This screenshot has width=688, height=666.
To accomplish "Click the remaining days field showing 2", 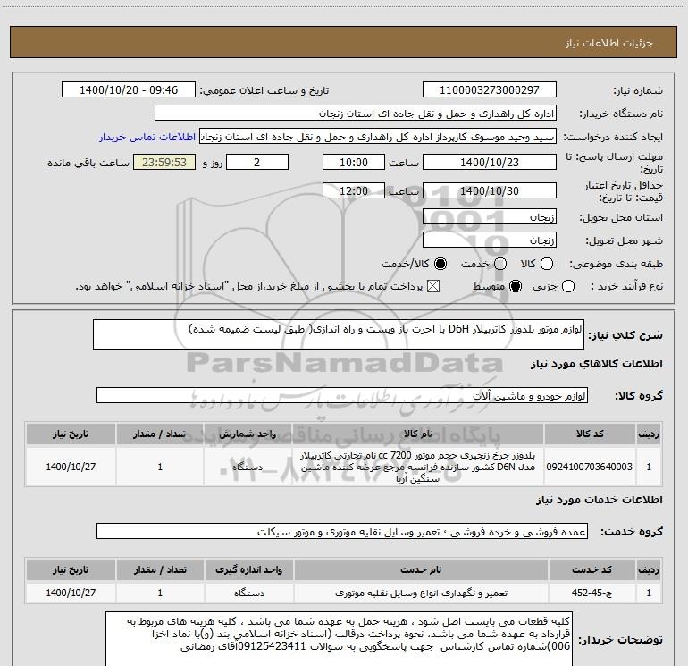I will click(x=257, y=163).
